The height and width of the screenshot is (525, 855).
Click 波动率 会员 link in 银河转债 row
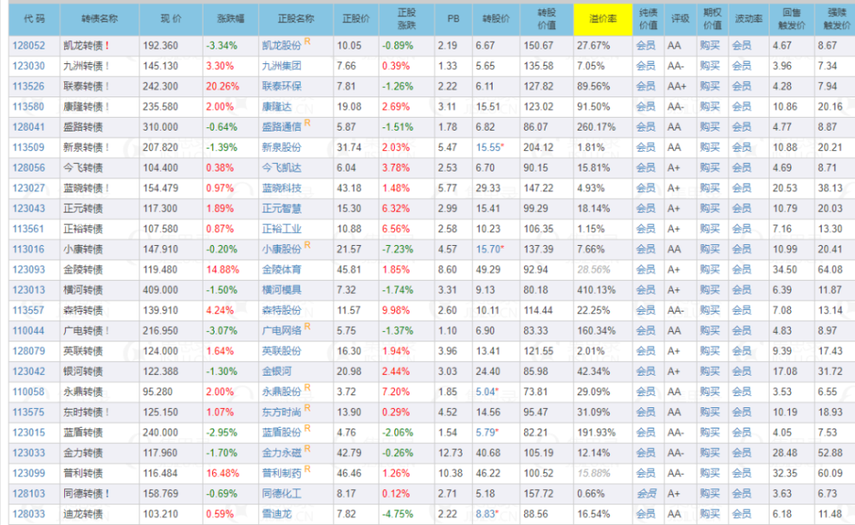pos(741,371)
